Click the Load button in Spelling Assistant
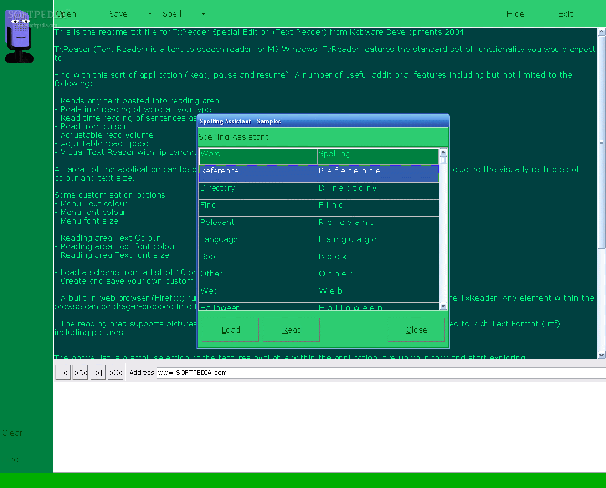606x488 pixels. point(230,330)
